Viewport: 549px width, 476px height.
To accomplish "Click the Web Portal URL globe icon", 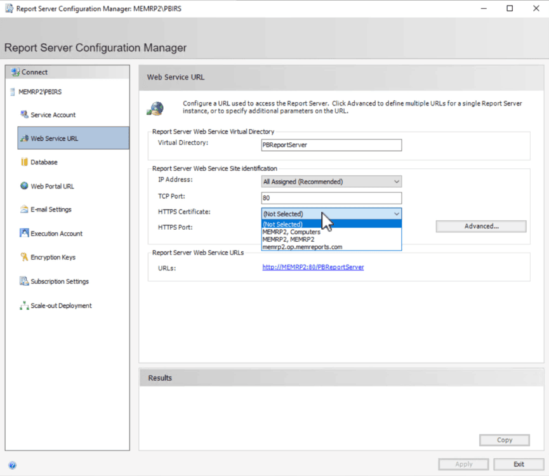I will (24, 186).
